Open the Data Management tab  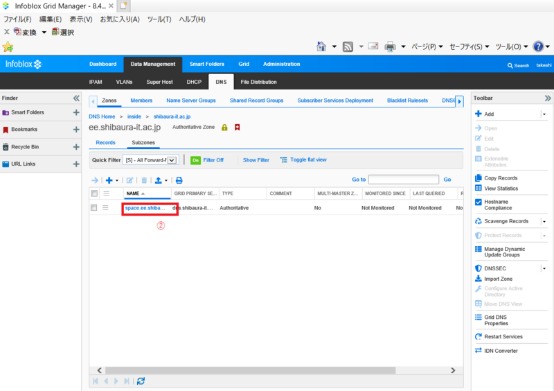pos(152,64)
